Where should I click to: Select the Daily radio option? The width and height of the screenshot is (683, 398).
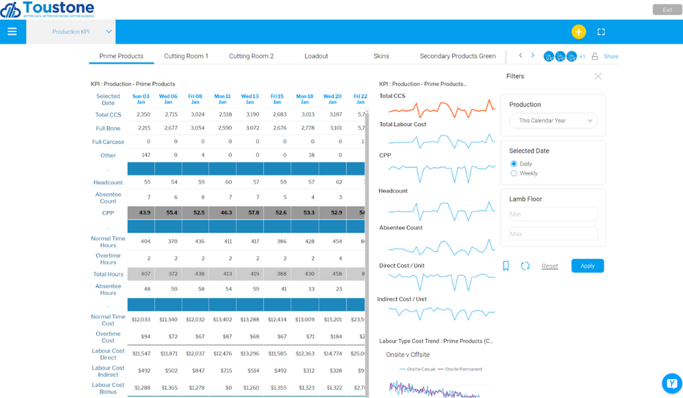[x=514, y=164]
